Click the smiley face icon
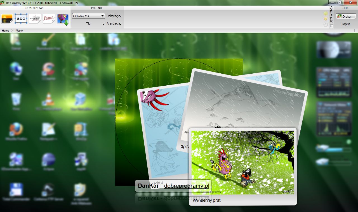 pyautogui.click(x=326, y=13)
